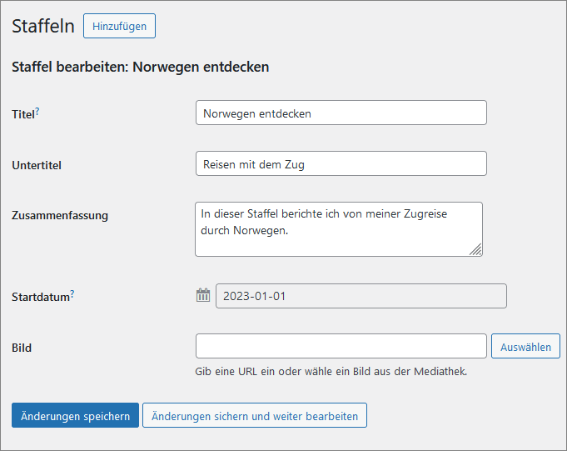Click the help question mark beside Titel
Screen dimensions: 567x451
click(37, 112)
